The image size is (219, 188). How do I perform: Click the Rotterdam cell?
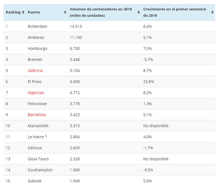pyautogui.click(x=37, y=27)
